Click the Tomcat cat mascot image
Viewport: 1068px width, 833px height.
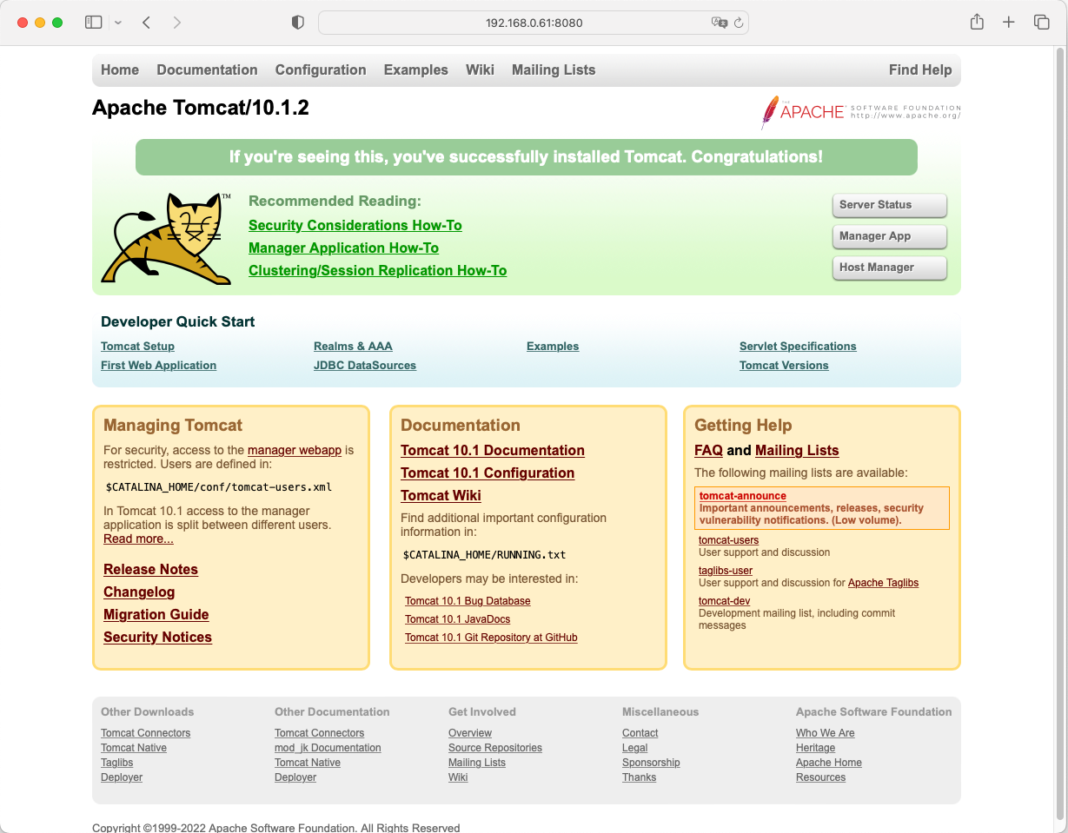166,239
